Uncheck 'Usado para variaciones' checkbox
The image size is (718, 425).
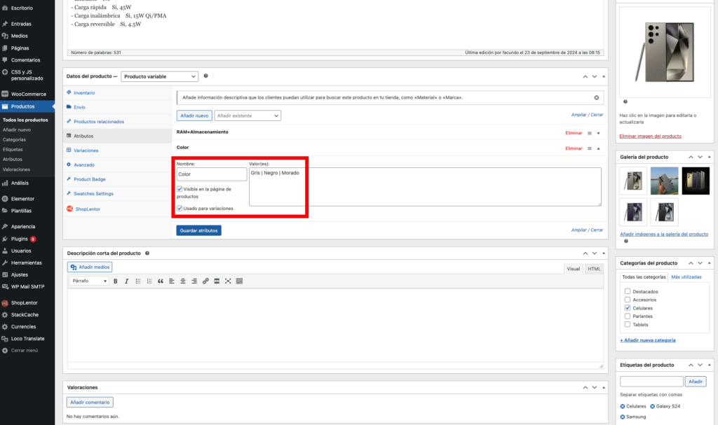tap(179, 208)
